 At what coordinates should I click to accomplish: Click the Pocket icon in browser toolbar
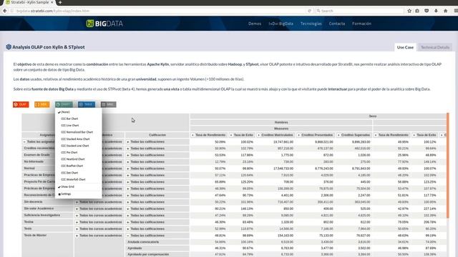coord(427,11)
